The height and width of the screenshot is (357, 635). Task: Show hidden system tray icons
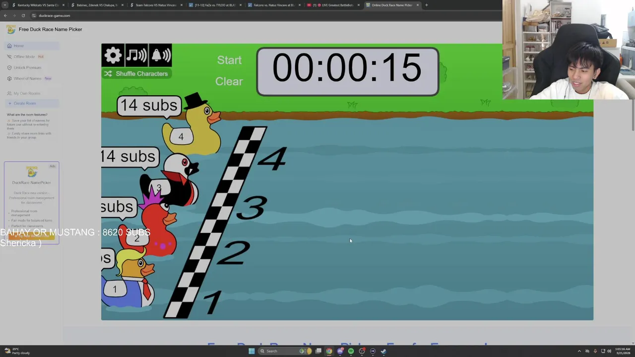pos(579,351)
